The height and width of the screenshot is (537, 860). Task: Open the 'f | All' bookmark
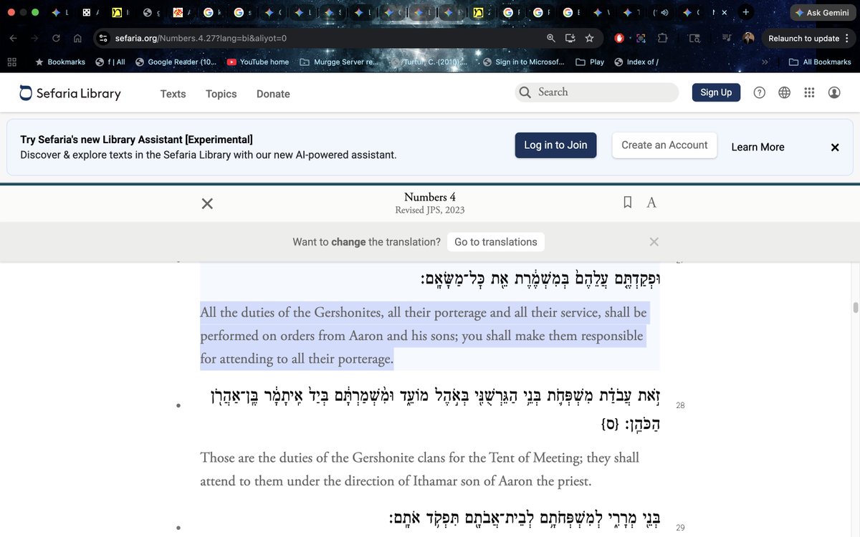tap(110, 62)
